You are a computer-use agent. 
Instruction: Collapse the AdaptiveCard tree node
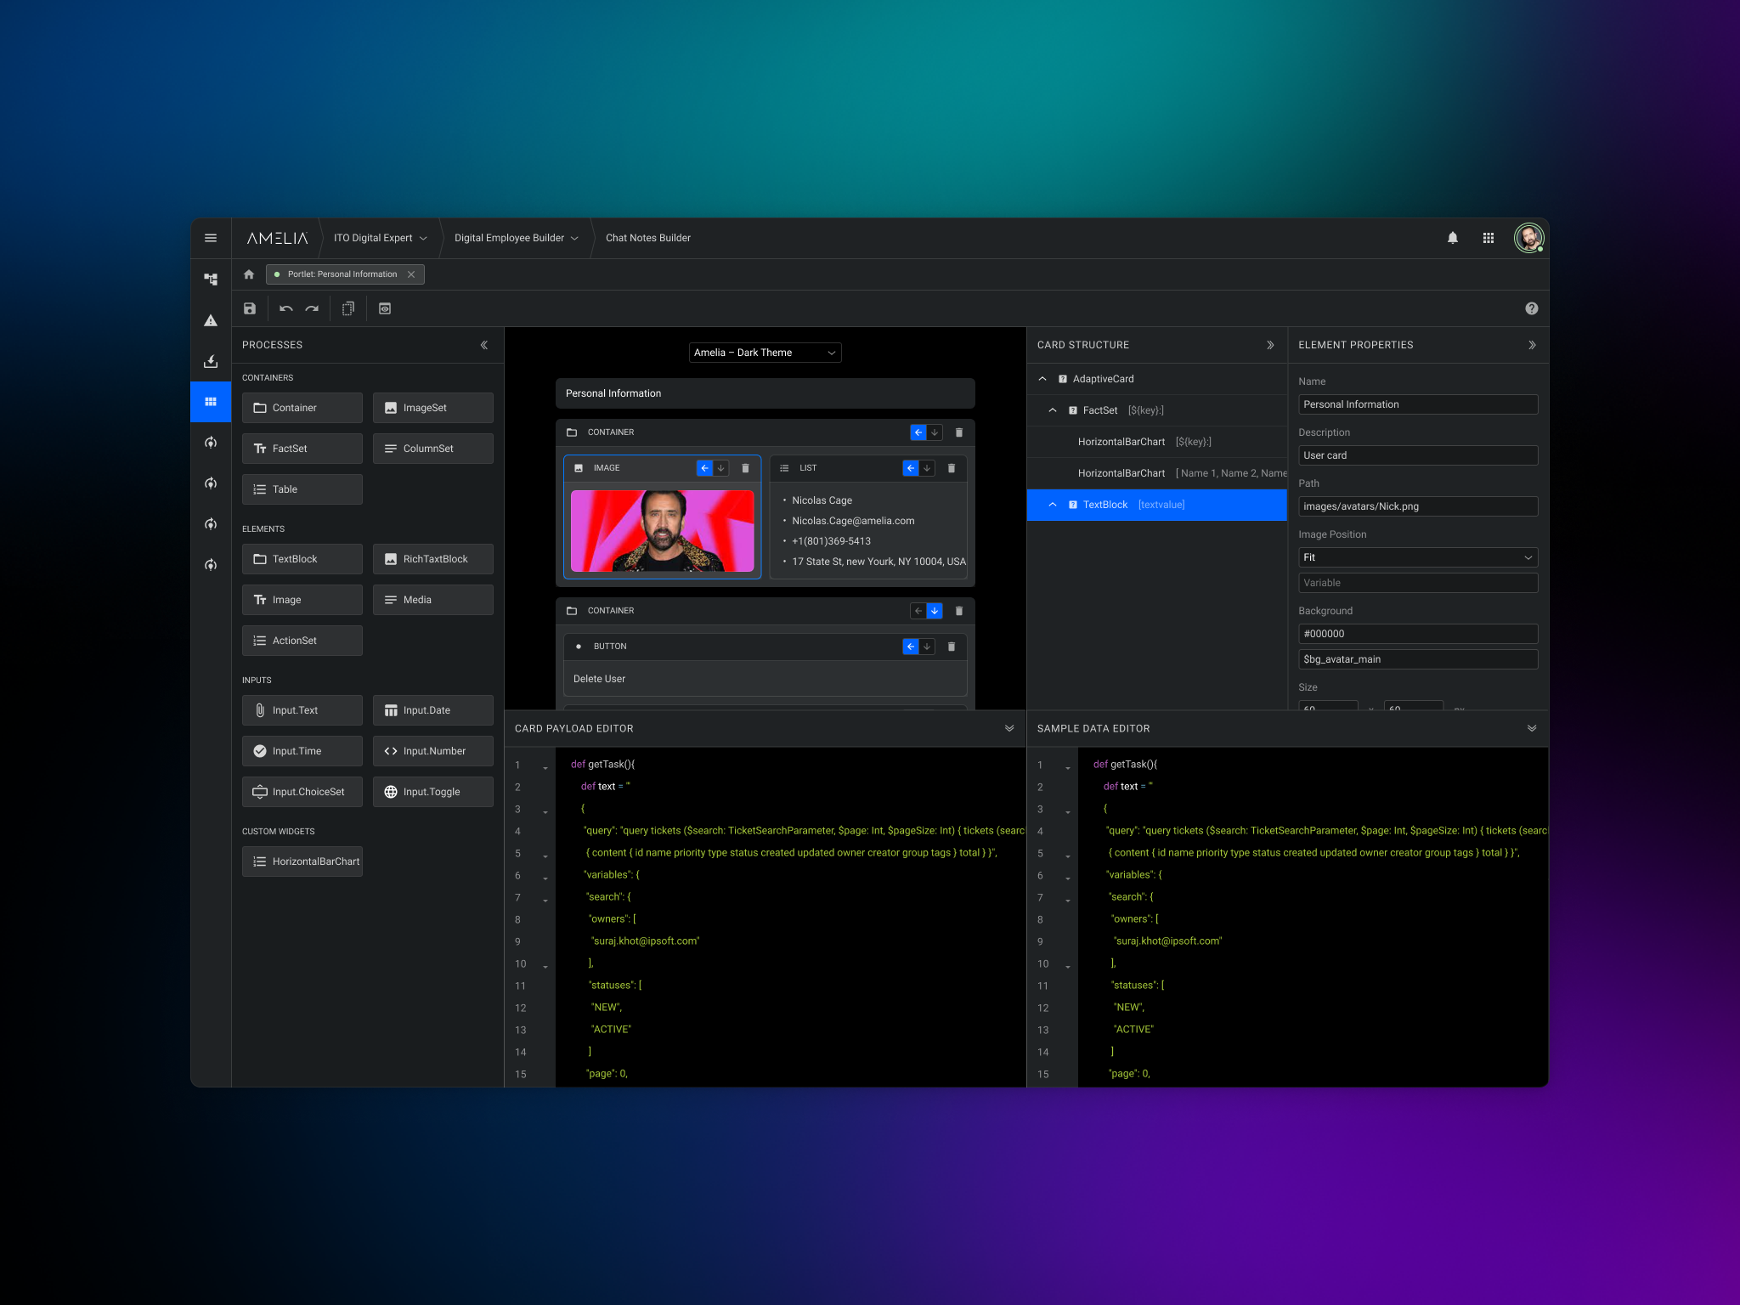[1042, 379]
